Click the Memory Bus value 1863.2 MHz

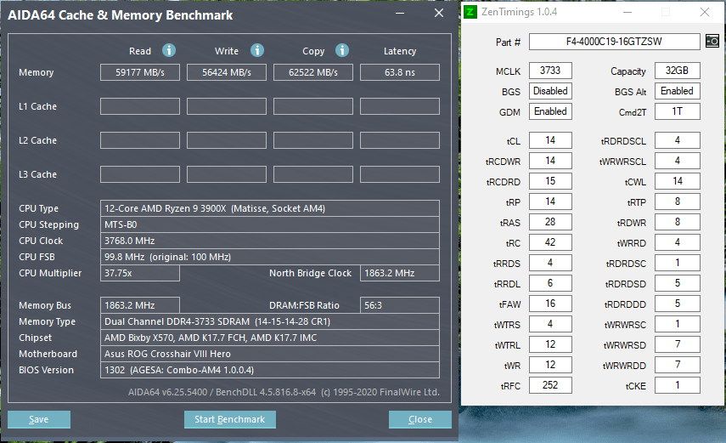point(140,305)
